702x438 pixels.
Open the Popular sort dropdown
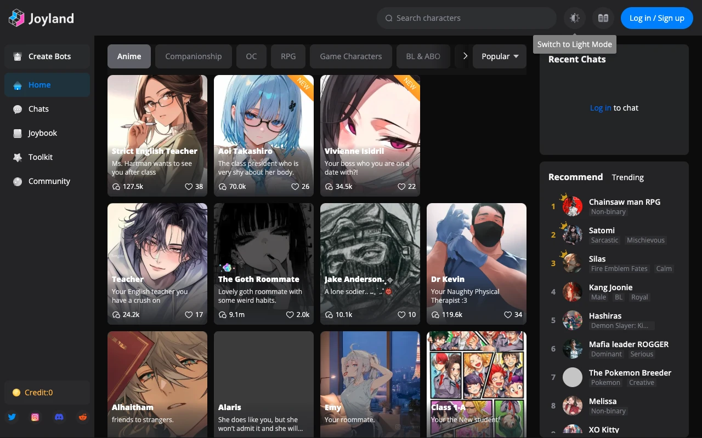click(x=499, y=56)
